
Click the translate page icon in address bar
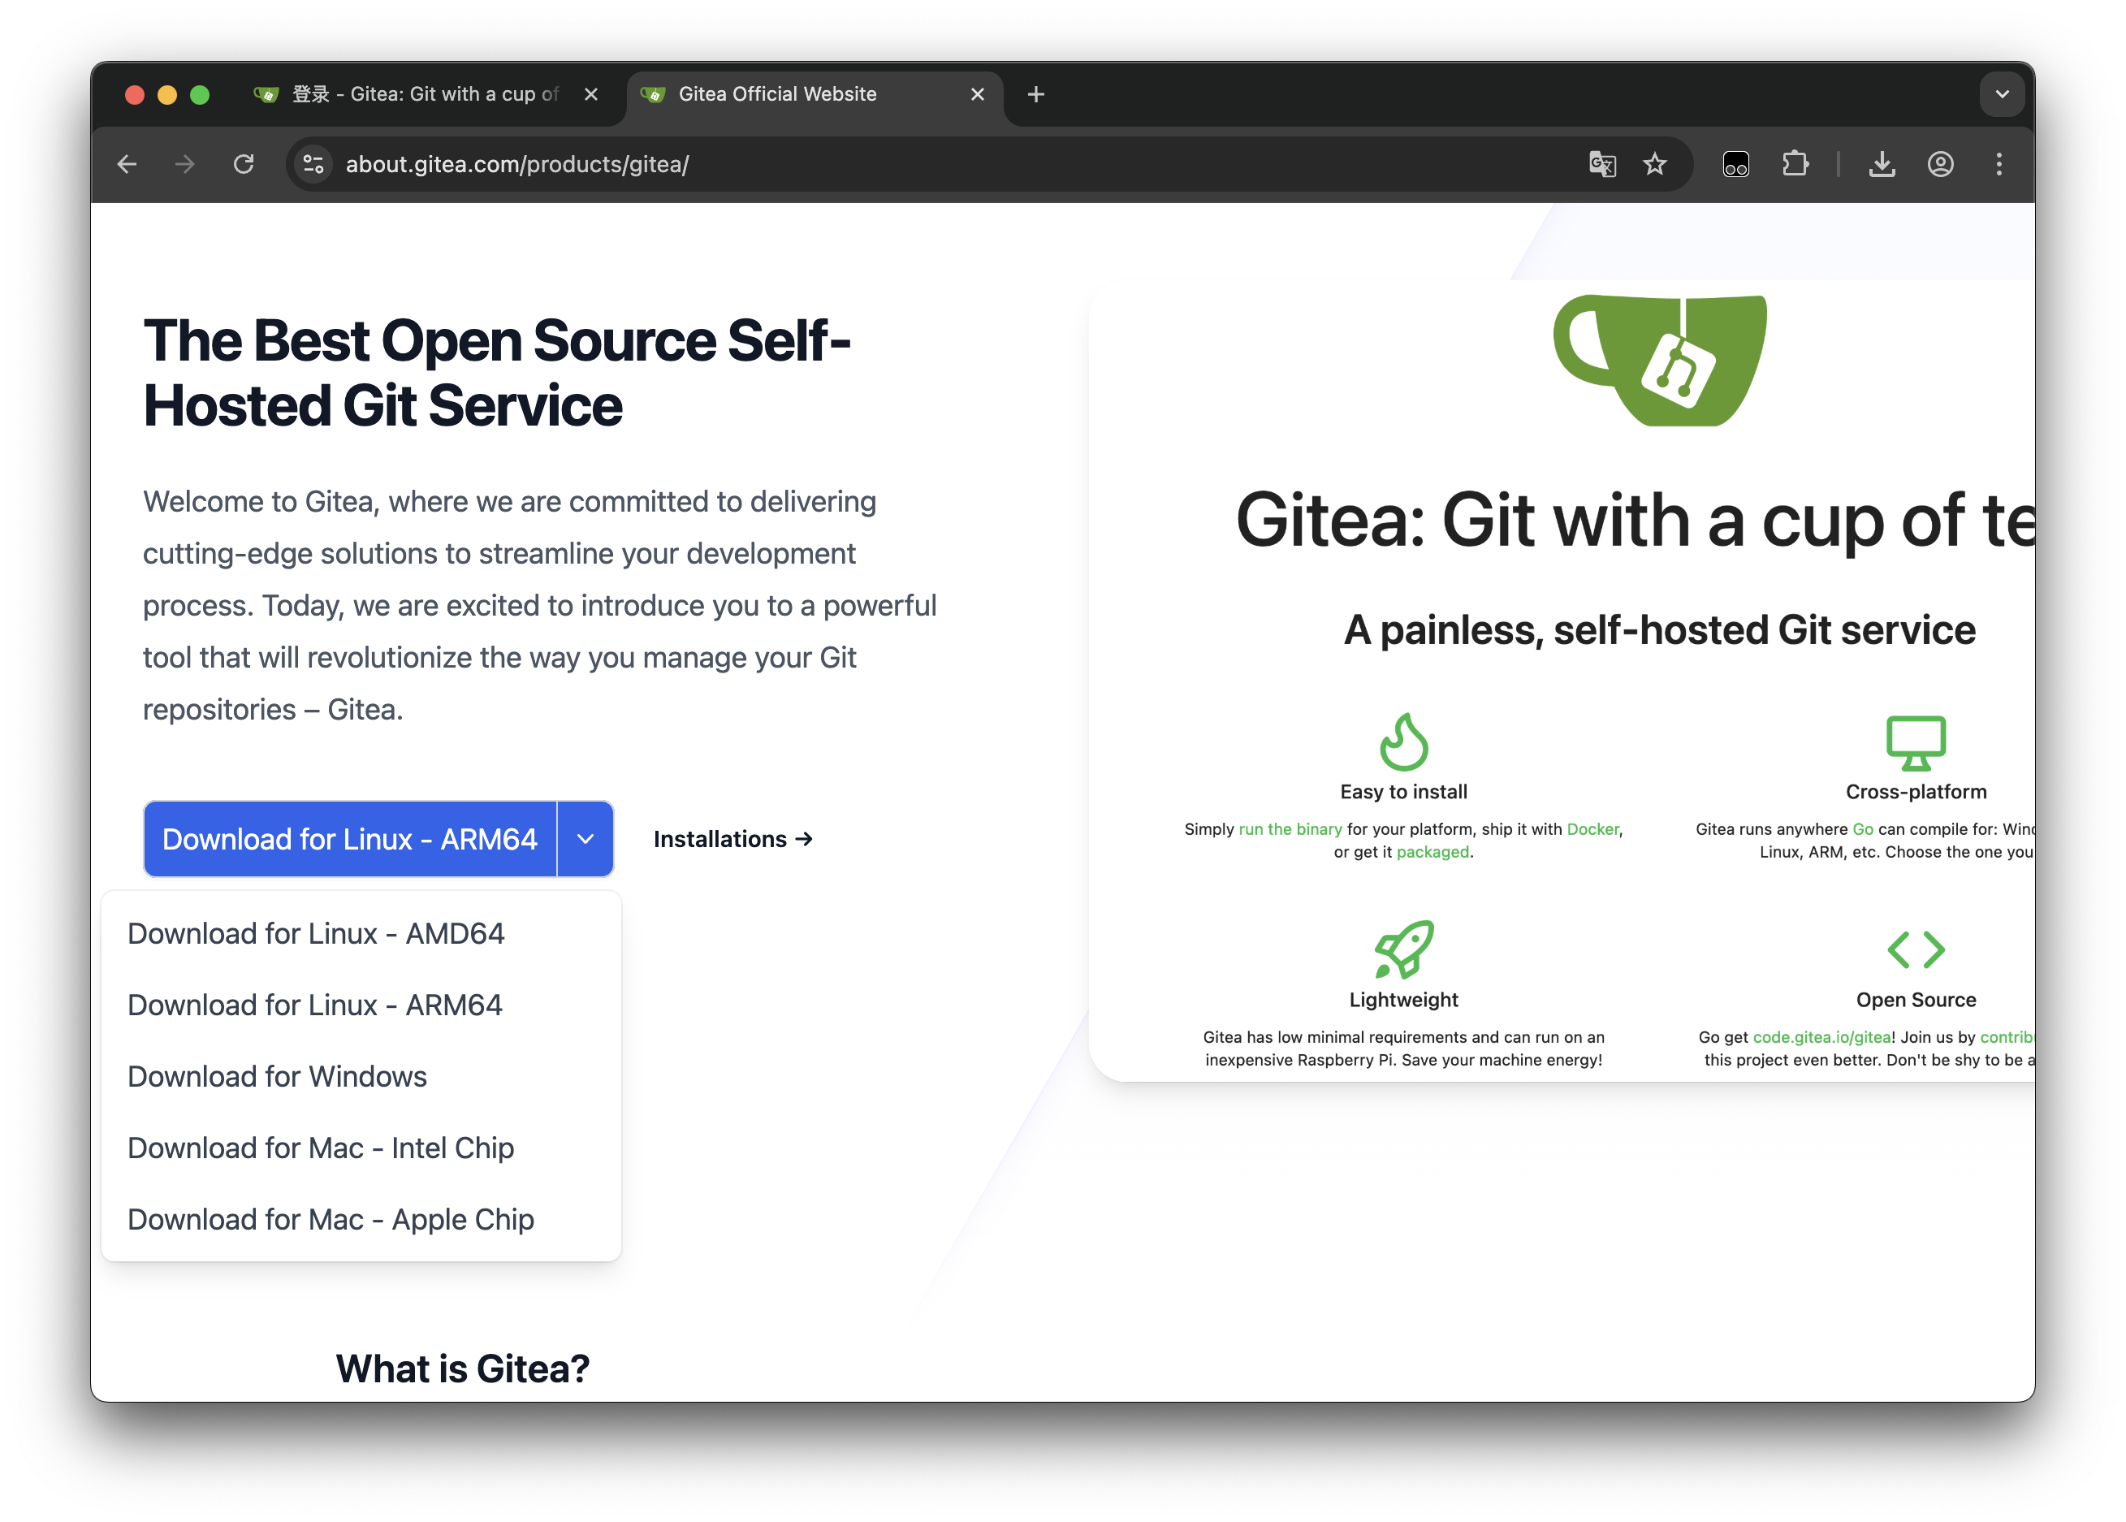1602,164
